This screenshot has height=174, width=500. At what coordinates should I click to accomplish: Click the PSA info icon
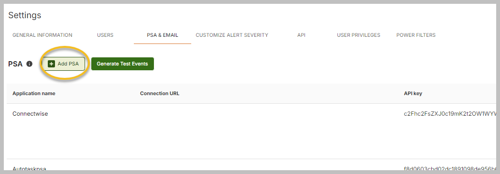tap(29, 64)
